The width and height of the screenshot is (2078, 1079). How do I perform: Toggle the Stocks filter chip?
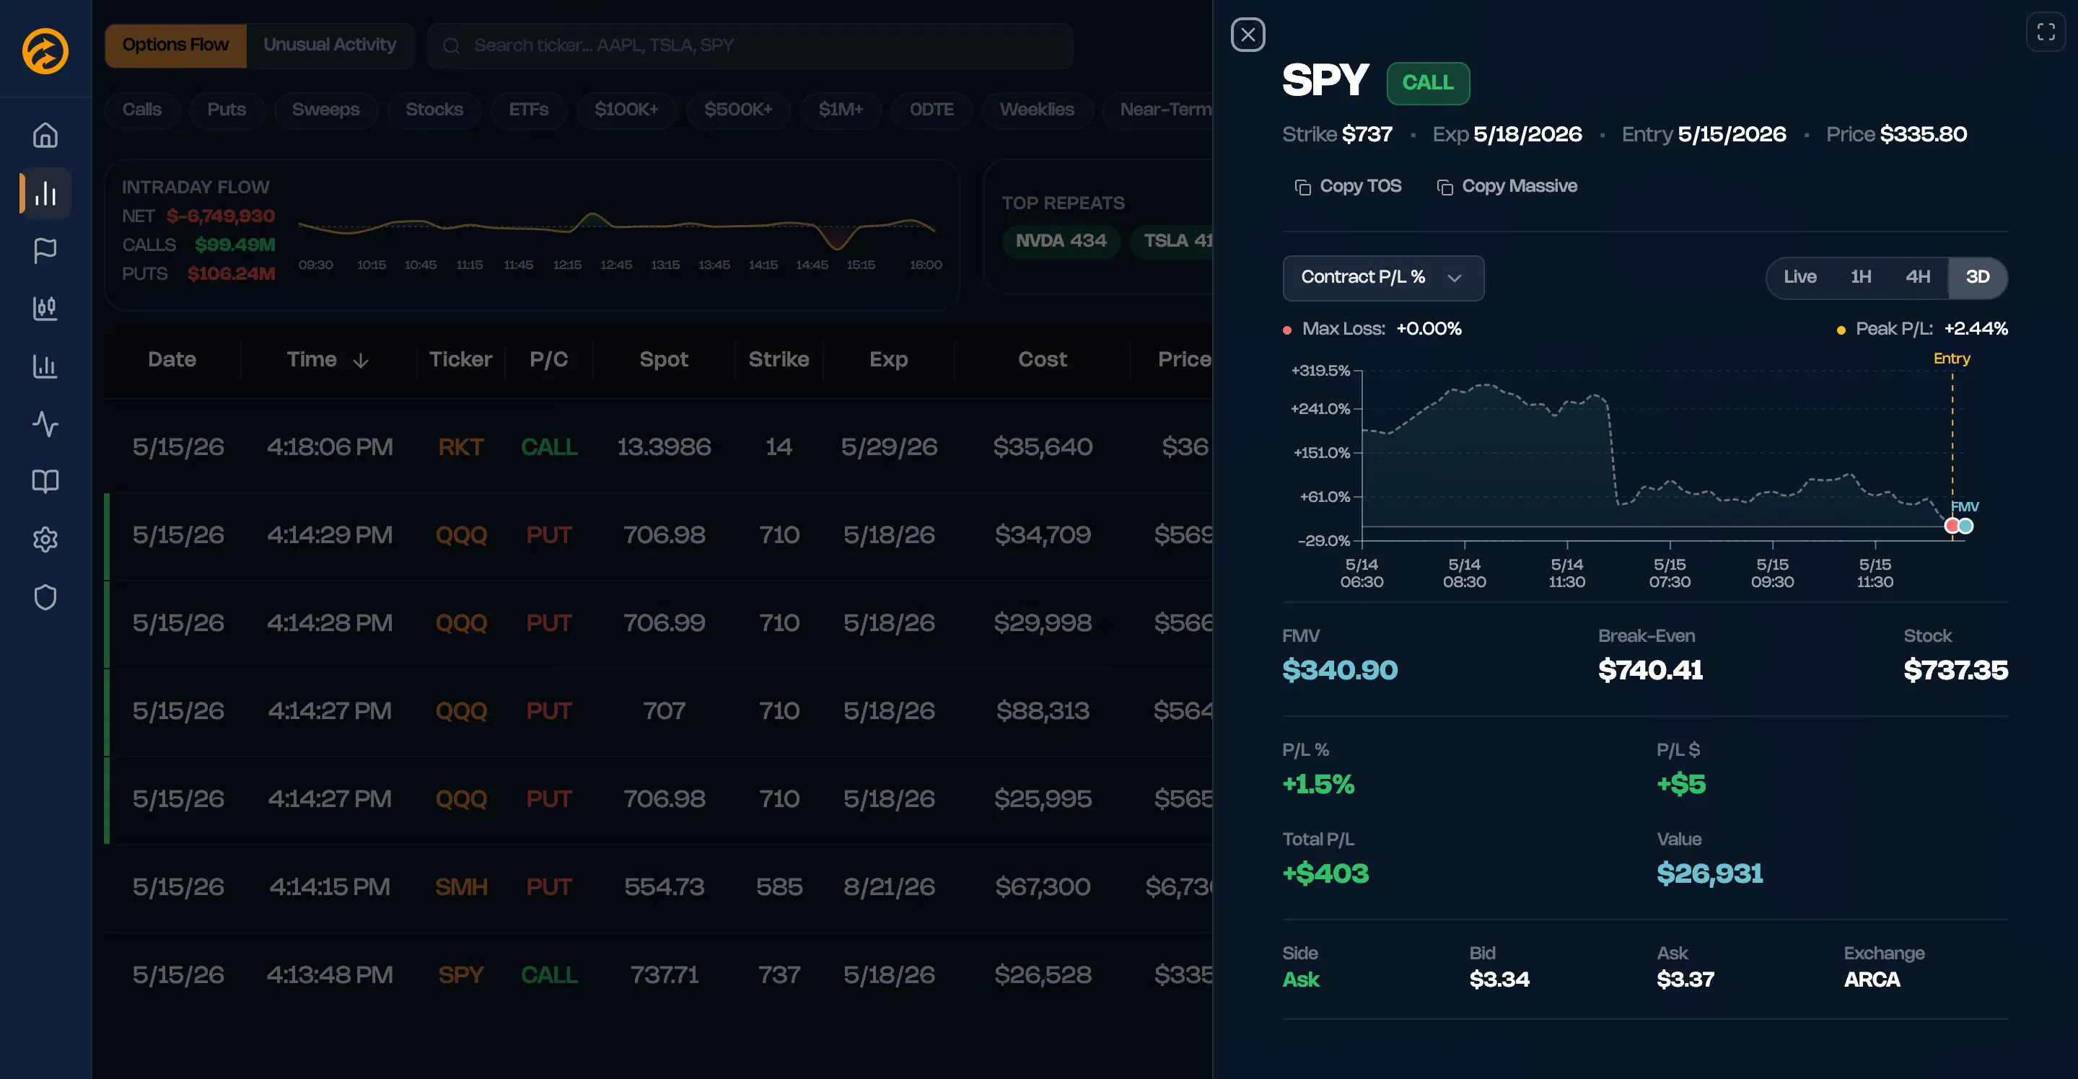[434, 110]
